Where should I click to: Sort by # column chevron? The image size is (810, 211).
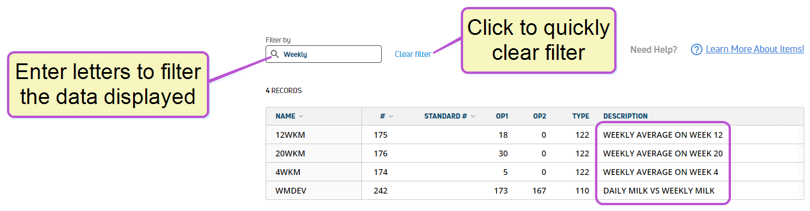pyautogui.click(x=391, y=116)
